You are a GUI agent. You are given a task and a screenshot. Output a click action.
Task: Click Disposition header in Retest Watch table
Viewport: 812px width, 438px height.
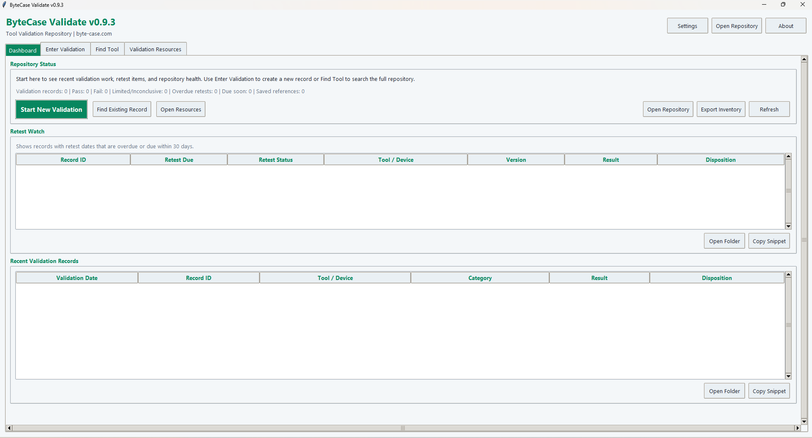click(721, 160)
